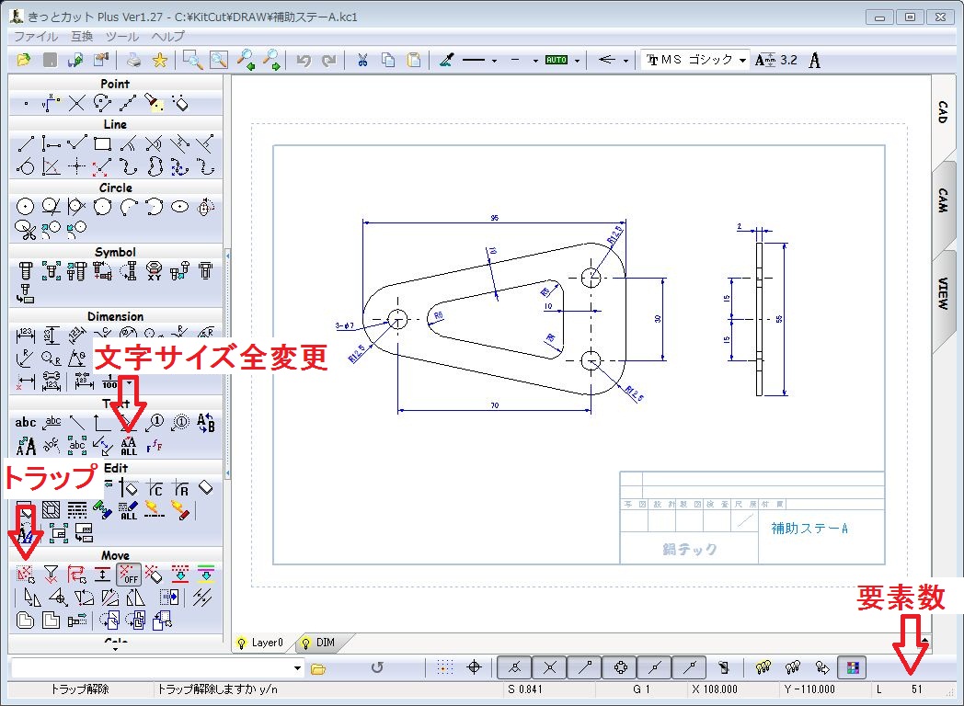Viewport: 964px width, 706px height.
Task: Select the horizontal dimension tool
Action: coord(25,336)
